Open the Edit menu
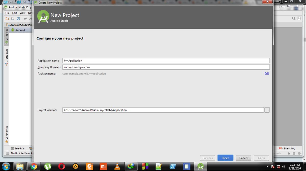 coord(15,13)
